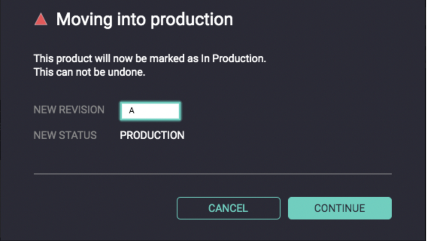Click the word "production" in the dialog heading
This screenshot has width=427, height=241.
[192, 20]
